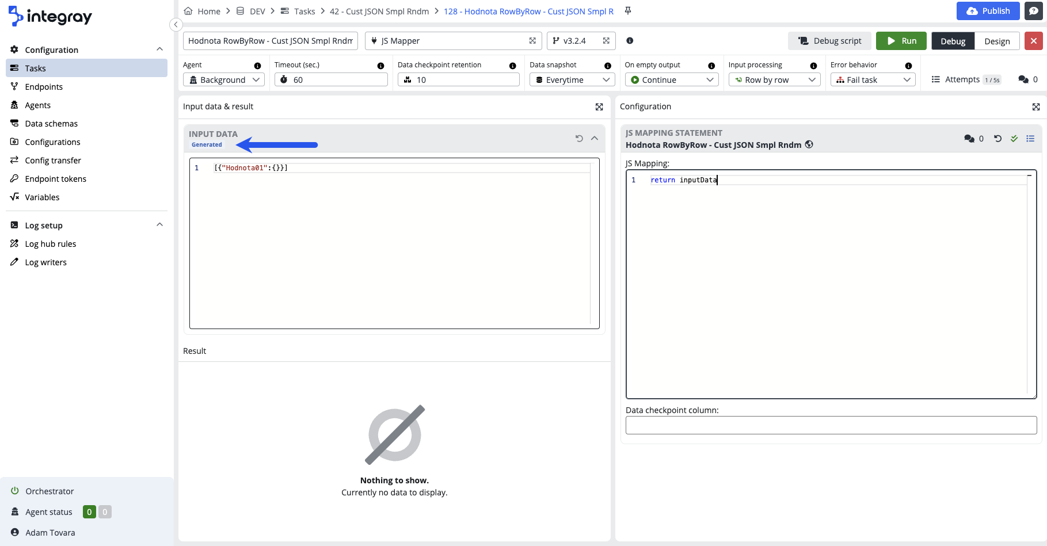
Task: Open the chat support icon top right
Action: point(1034,11)
